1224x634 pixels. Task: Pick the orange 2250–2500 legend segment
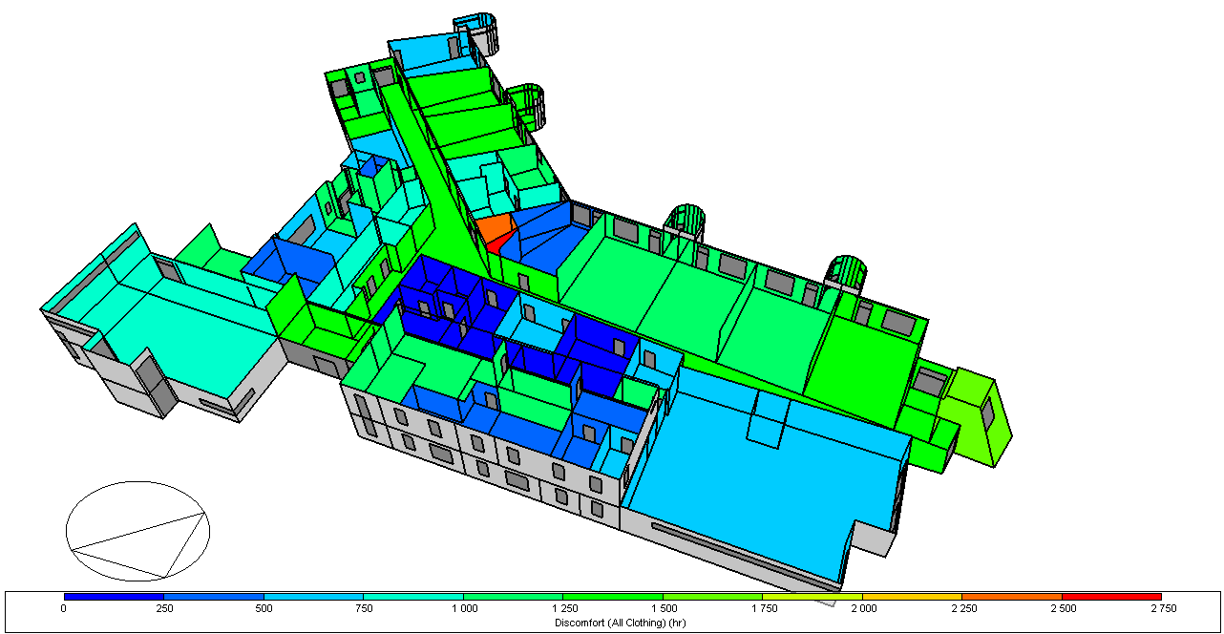tap(1011, 596)
